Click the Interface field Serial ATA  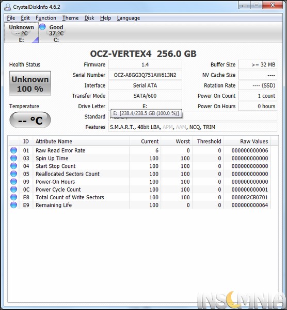click(x=145, y=85)
